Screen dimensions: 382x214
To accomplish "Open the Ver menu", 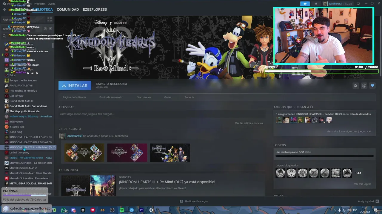I will click(x=19, y=4).
